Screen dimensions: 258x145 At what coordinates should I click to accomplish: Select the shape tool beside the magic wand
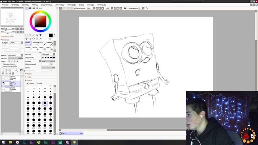click(x=37, y=35)
